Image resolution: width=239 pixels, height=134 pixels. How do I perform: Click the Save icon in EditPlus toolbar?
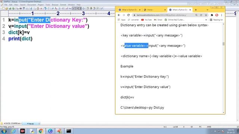coord(10,8)
